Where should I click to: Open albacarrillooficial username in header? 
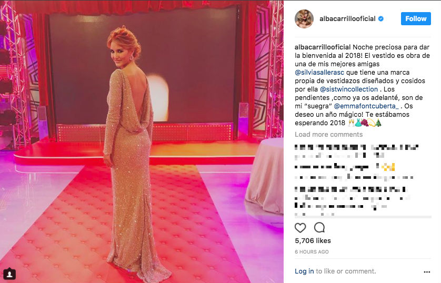(x=347, y=19)
